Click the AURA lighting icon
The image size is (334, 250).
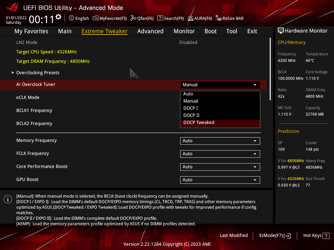(190, 18)
